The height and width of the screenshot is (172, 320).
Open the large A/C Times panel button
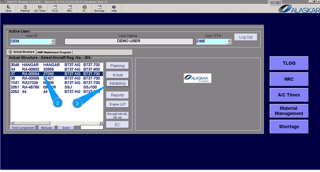[289, 95]
